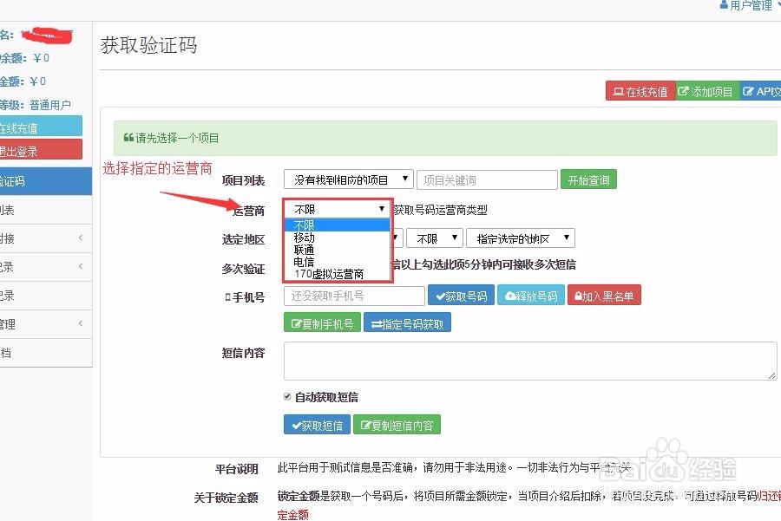The image size is (781, 521).
Task: Click 退出登录 to log out
Action: [35, 149]
